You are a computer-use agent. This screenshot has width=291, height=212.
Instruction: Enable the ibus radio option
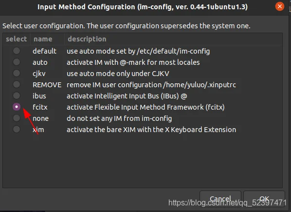point(17,96)
